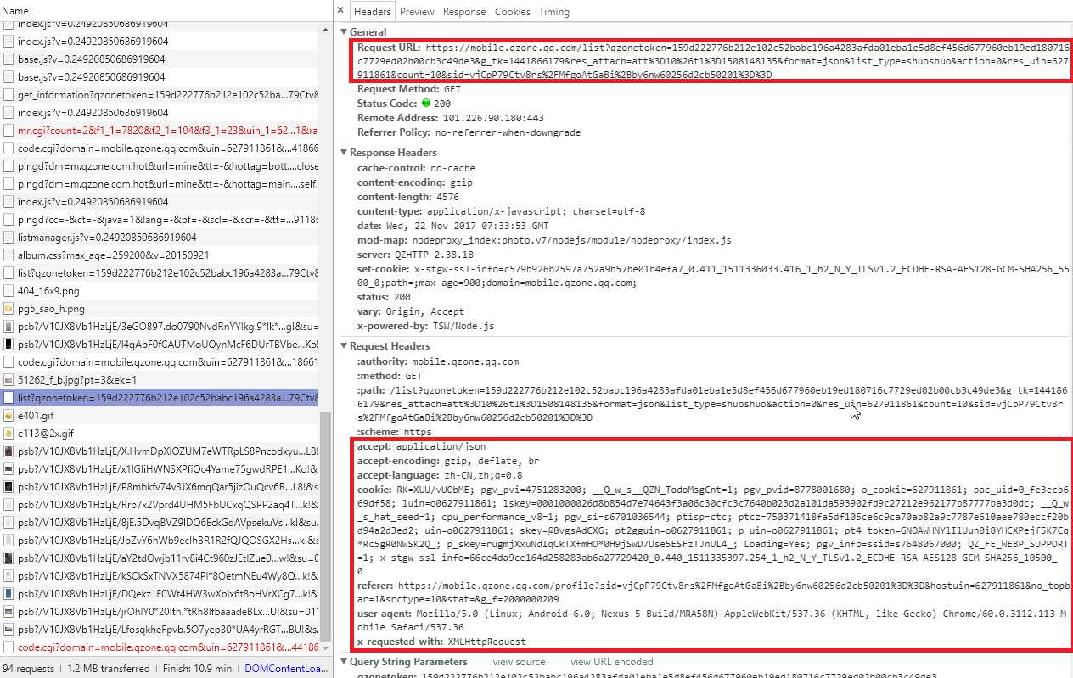This screenshot has width=1073, height=678.
Task: Select the document icon for listmanager.js
Action: click(x=8, y=238)
